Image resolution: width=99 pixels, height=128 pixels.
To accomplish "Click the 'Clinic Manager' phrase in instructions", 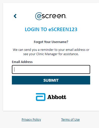I will [x=47, y=54].
